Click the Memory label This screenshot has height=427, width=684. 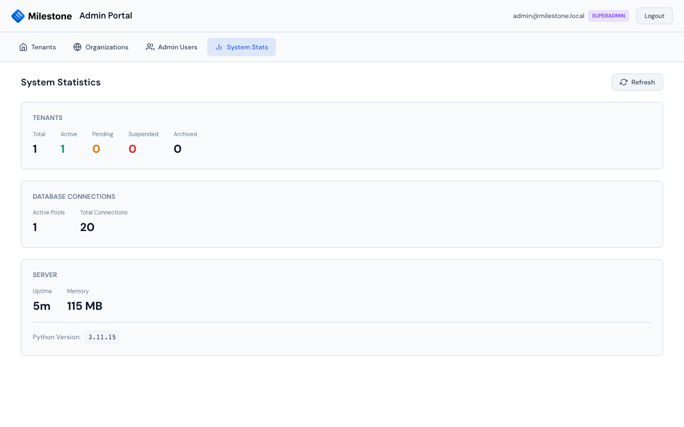point(78,291)
